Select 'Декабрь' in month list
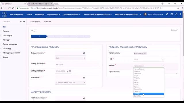This screenshot has height=103, width=184. 149,96
